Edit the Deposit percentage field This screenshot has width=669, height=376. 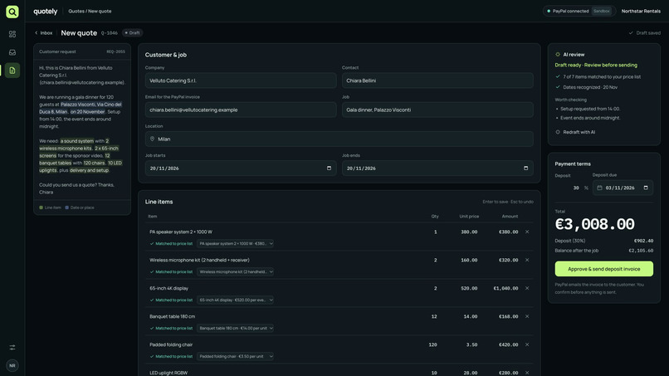[572, 188]
